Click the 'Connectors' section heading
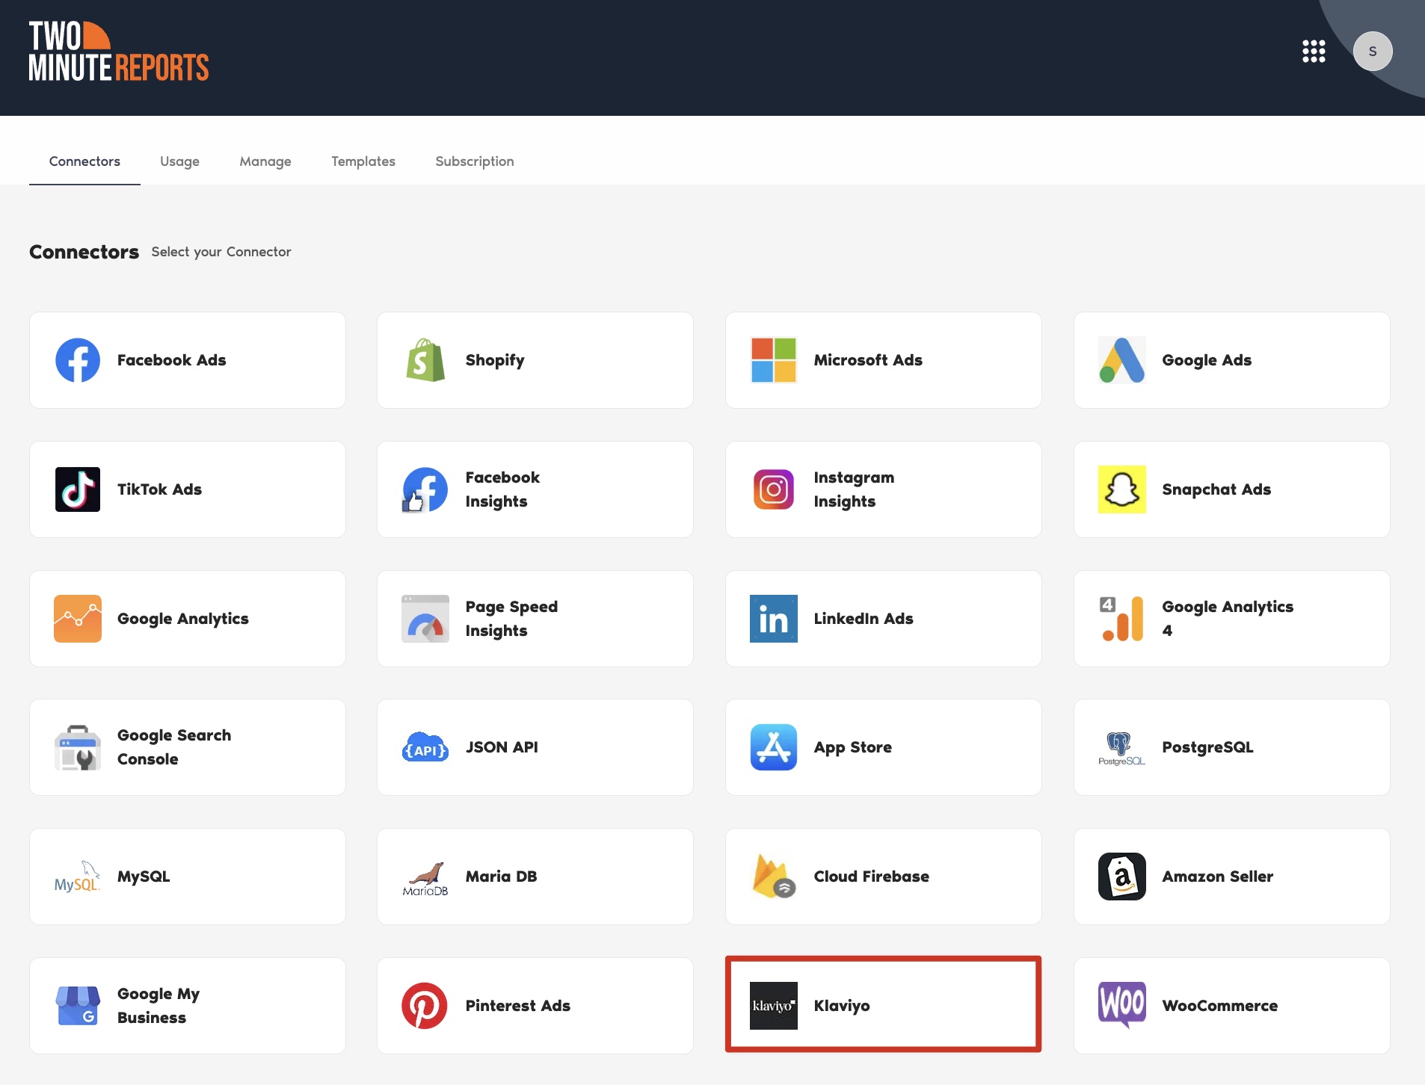The height and width of the screenshot is (1085, 1425). tap(84, 252)
